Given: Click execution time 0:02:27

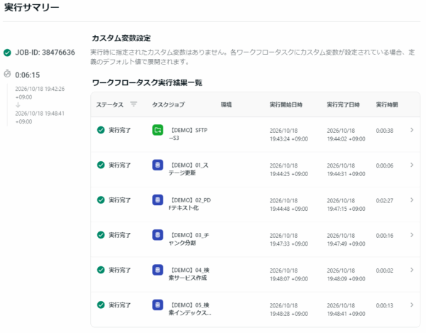Looking at the screenshot, I should coord(384,200).
